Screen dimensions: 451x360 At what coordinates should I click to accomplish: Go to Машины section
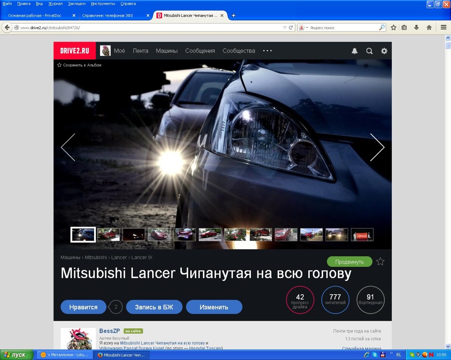(167, 51)
